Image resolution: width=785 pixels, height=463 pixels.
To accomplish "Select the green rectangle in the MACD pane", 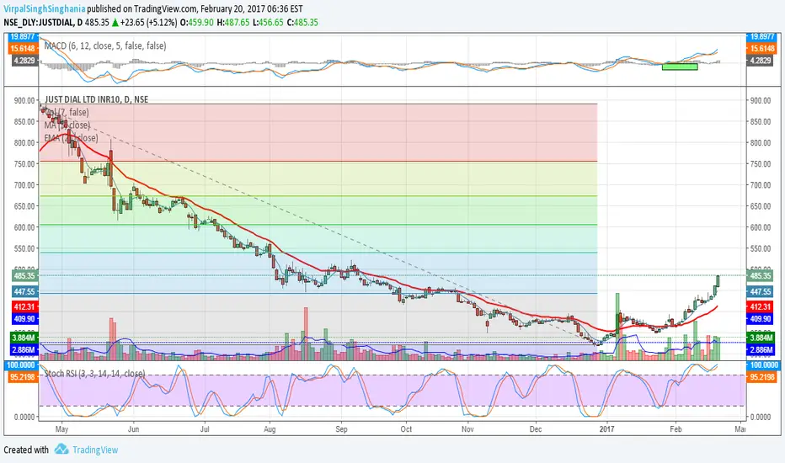I will pos(680,66).
